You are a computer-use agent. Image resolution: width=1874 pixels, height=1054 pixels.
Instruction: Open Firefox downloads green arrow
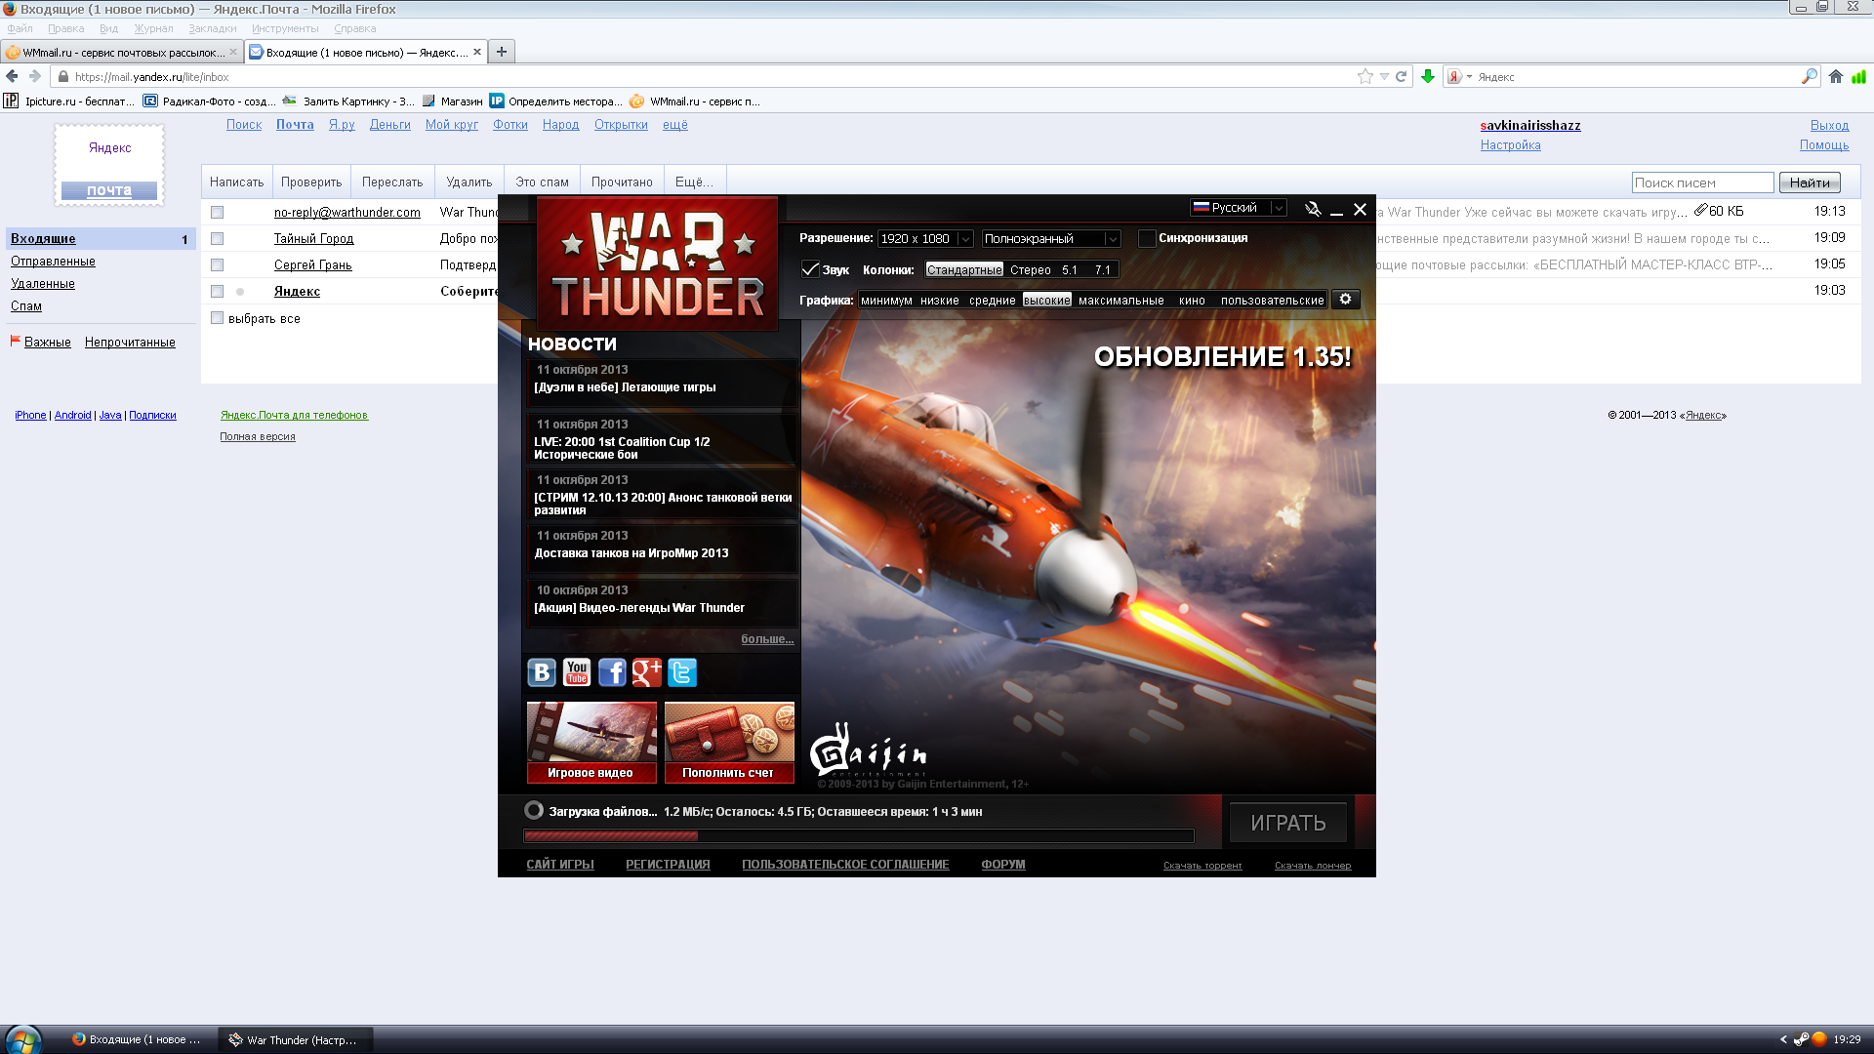pos(1428,76)
